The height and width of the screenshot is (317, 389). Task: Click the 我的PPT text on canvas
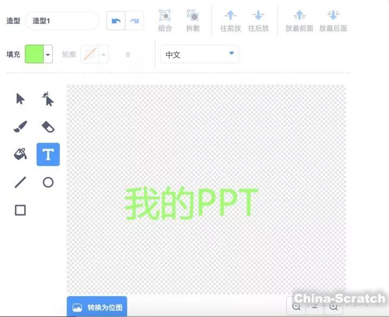(x=191, y=204)
